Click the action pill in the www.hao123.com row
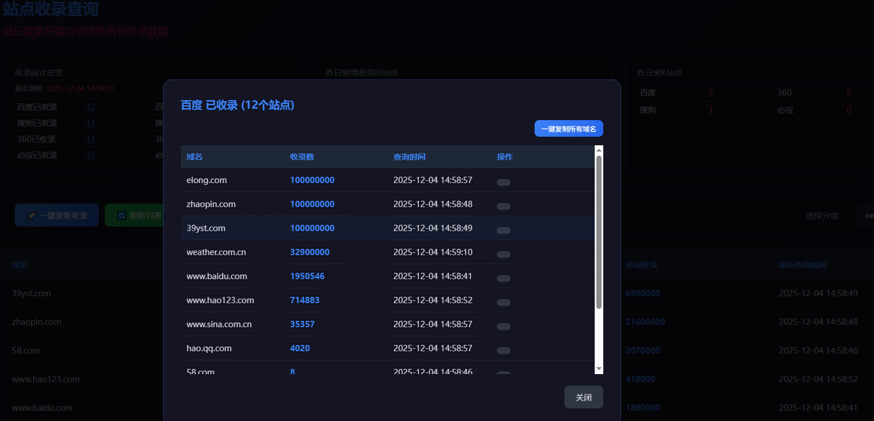This screenshot has height=421, width=874. click(x=504, y=303)
